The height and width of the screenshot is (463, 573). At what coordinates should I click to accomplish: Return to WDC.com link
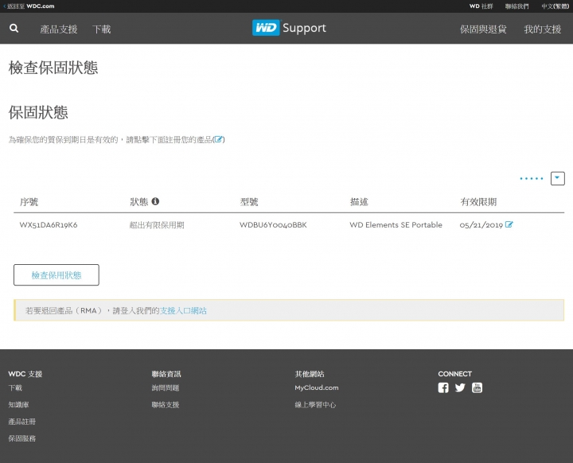tap(29, 6)
